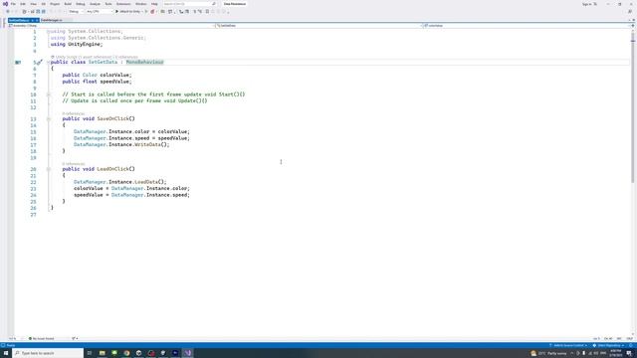Open Chrome from the taskbar
Screen dimensions: 637x358
click(126, 353)
